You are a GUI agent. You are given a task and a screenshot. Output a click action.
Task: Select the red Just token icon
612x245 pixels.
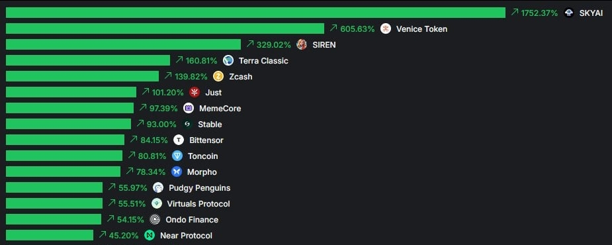point(195,92)
